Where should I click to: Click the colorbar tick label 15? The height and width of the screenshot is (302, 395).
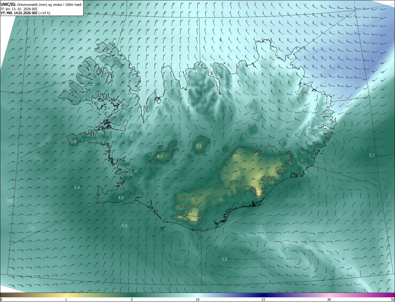tap(263, 300)
